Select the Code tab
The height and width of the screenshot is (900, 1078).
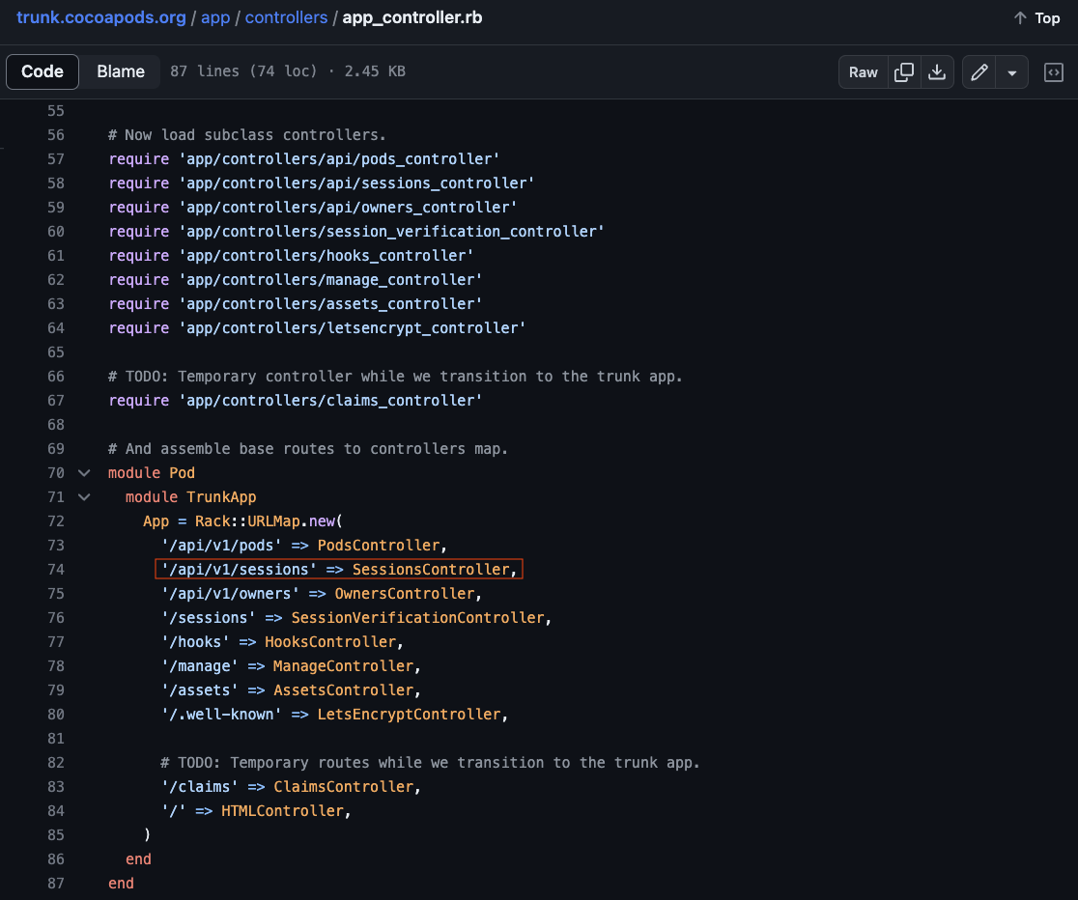point(42,71)
